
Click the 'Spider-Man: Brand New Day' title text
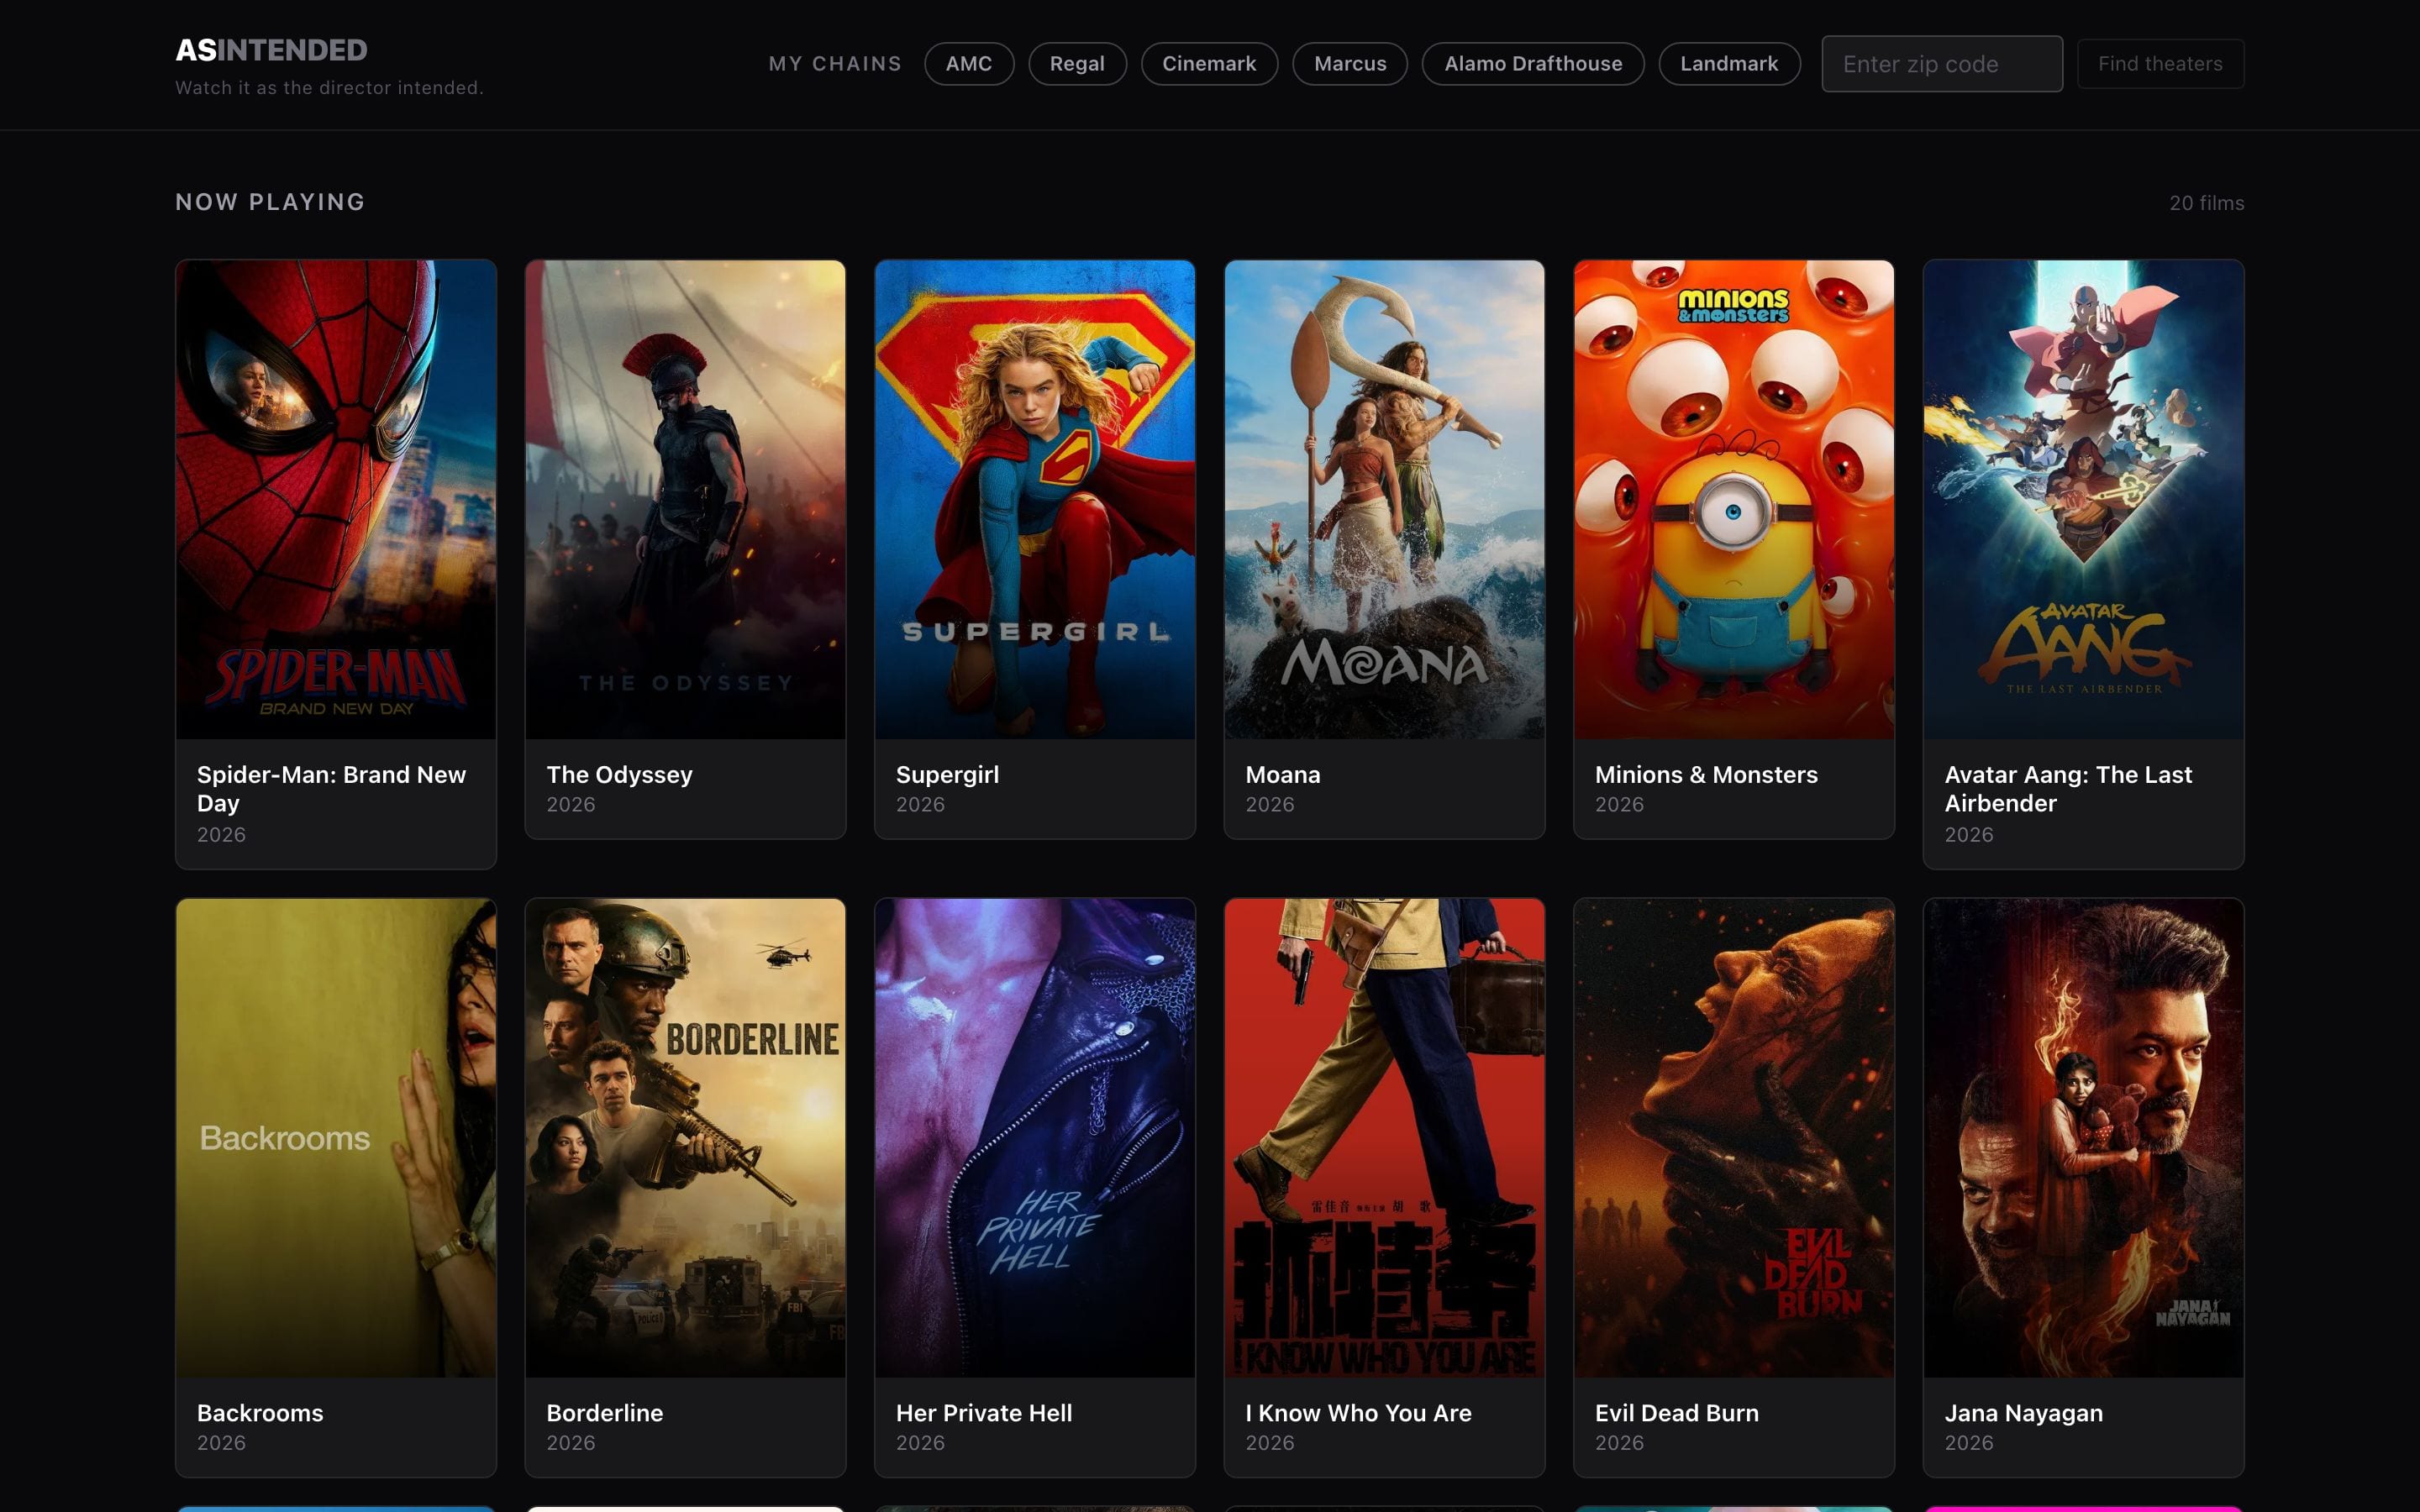(331, 789)
